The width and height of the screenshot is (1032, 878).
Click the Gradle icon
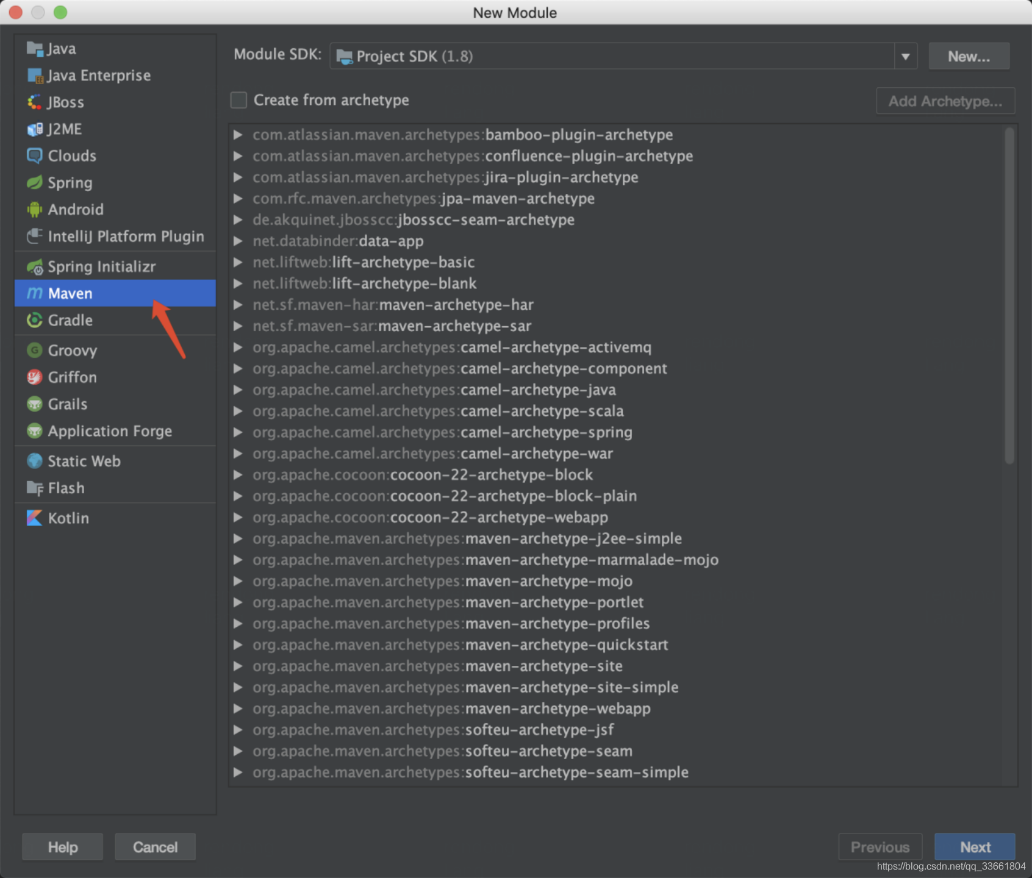35,321
